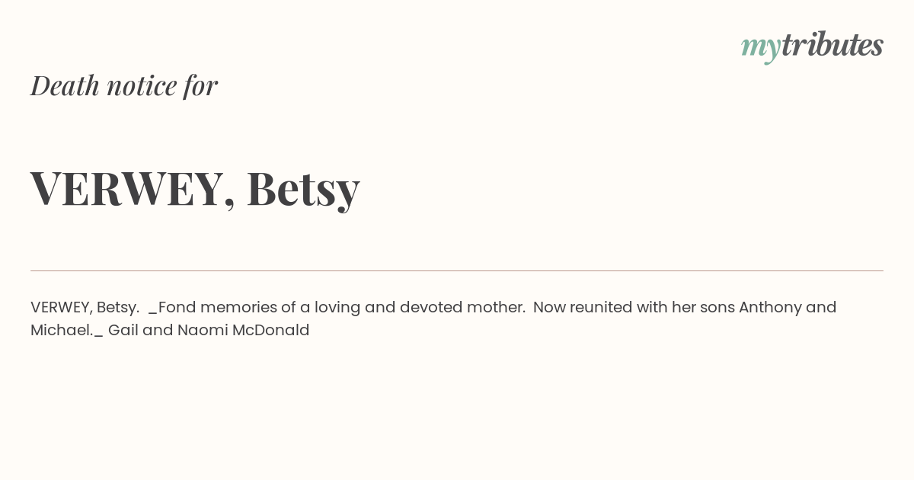Click the name Gail in the signature

pyautogui.click(x=123, y=331)
